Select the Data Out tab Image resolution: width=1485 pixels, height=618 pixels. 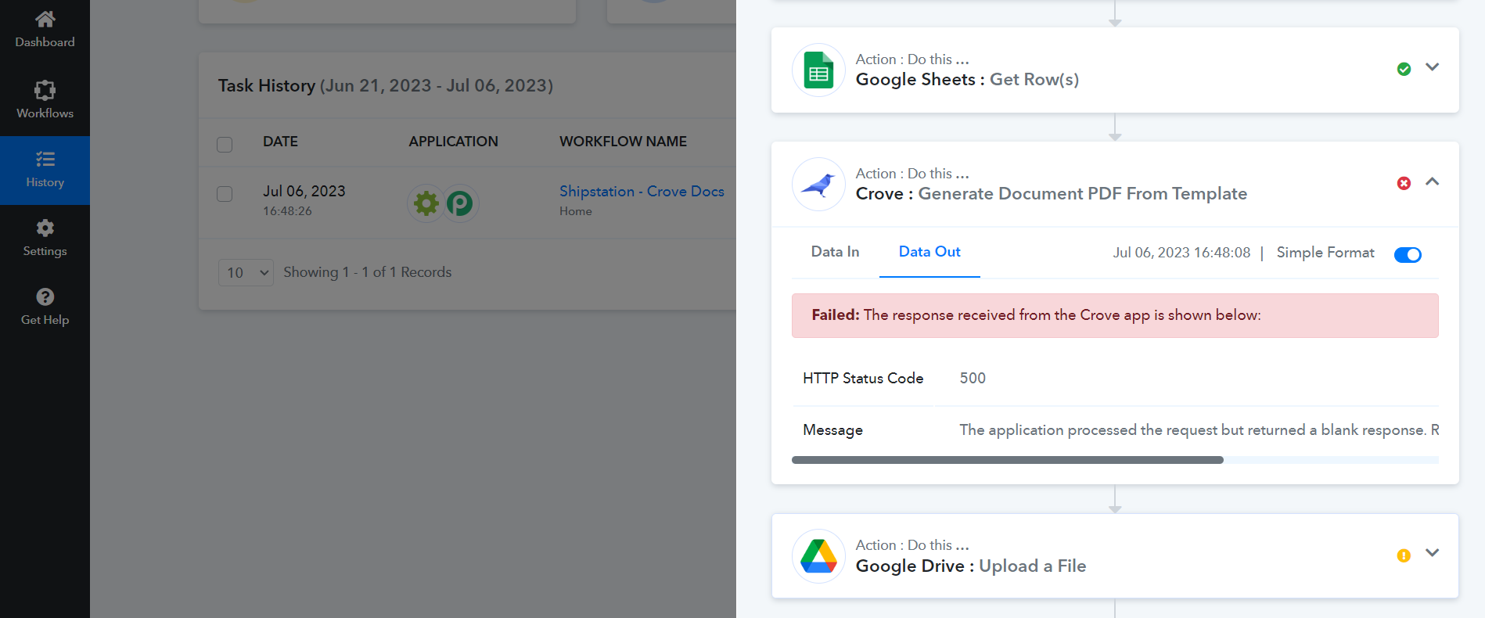[929, 252]
